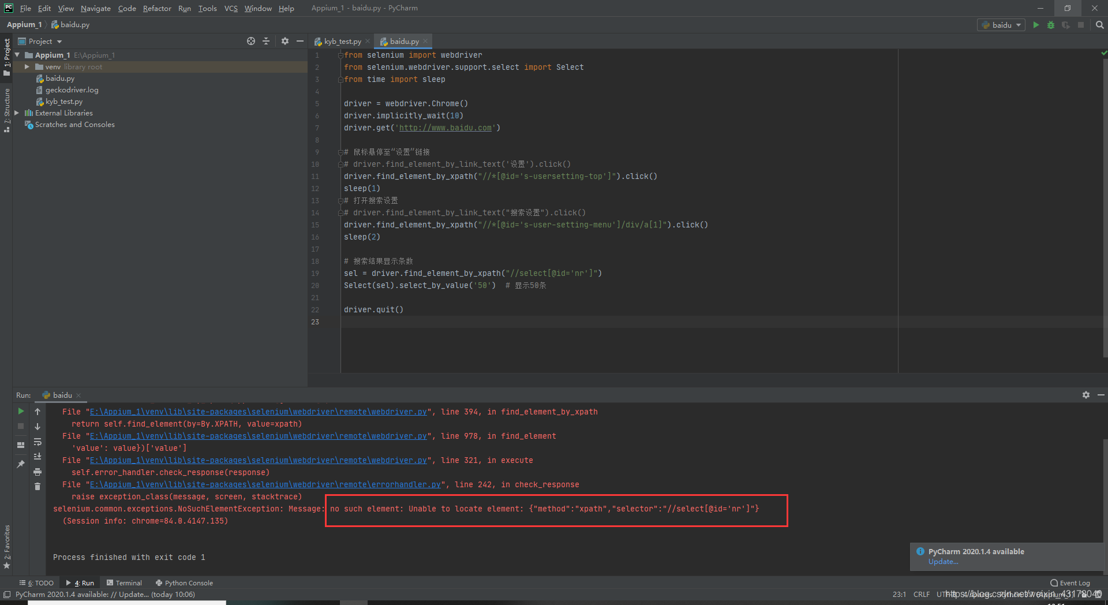Expand the External Libraries node
Image resolution: width=1108 pixels, height=605 pixels.
tap(17, 113)
